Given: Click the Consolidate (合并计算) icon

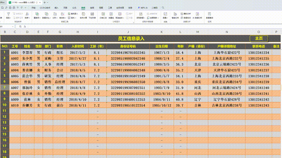Looking at the screenshot, I should 83,14.
